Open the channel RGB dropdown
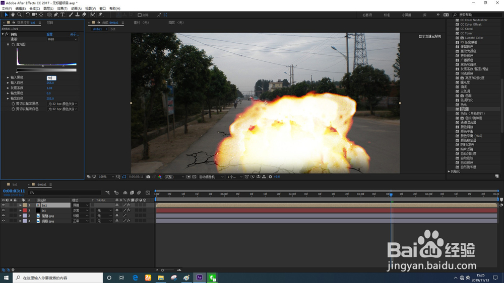 [62, 39]
